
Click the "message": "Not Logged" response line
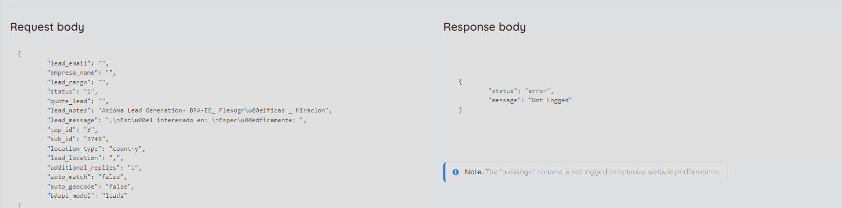[530, 100]
